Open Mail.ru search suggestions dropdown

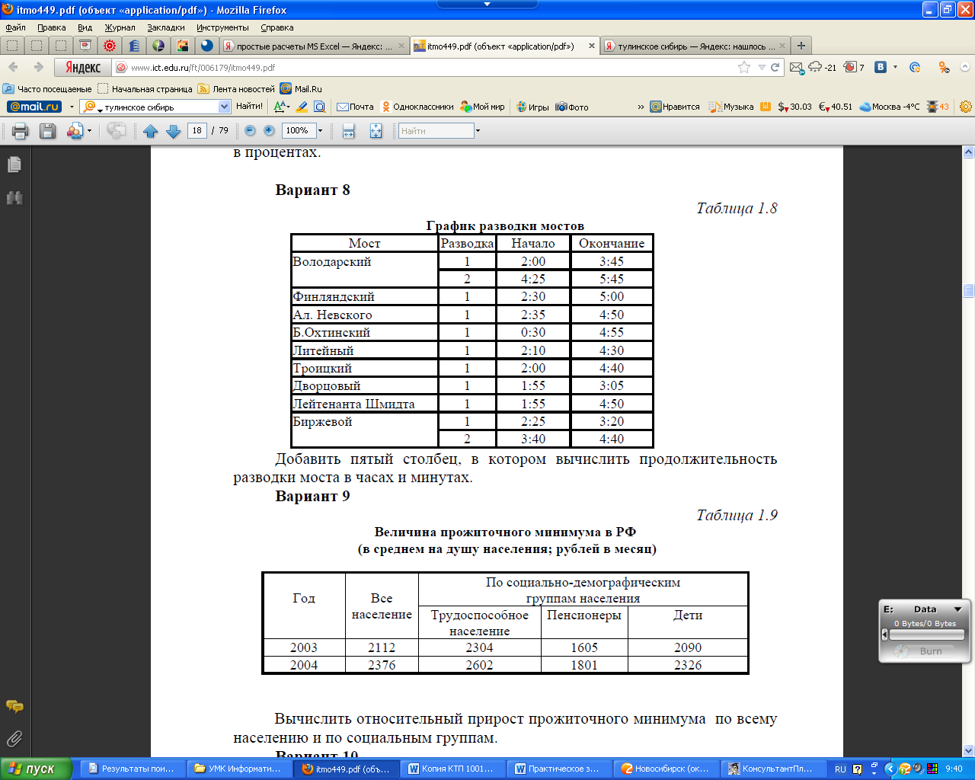(225, 107)
